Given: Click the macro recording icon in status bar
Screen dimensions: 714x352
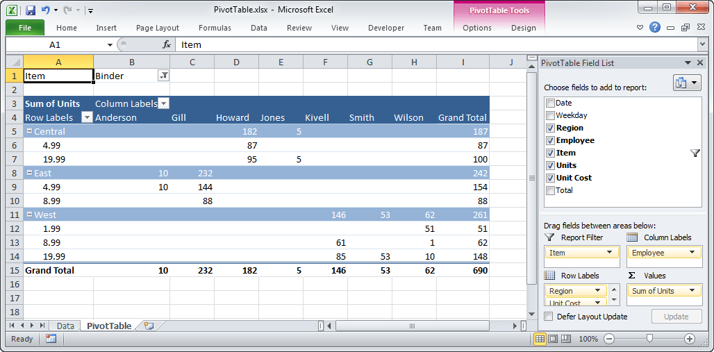Looking at the screenshot, I should [51, 339].
